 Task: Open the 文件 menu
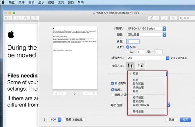pos(22,2)
